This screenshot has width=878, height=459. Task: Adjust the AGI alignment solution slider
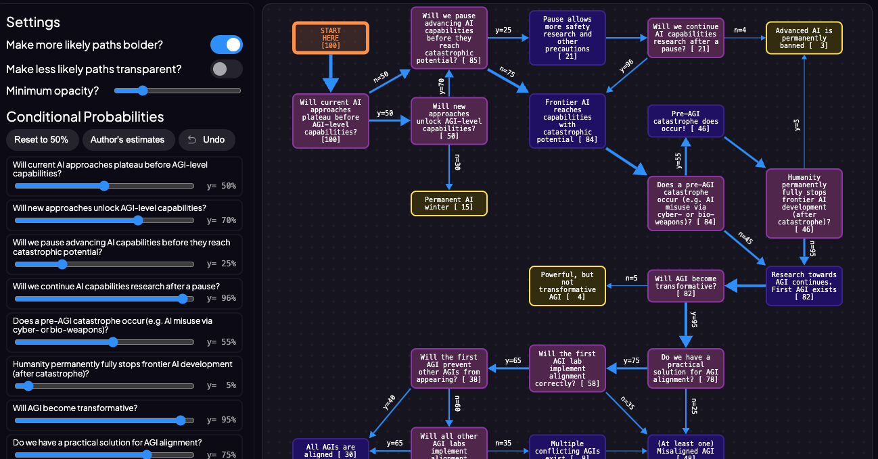(x=146, y=455)
